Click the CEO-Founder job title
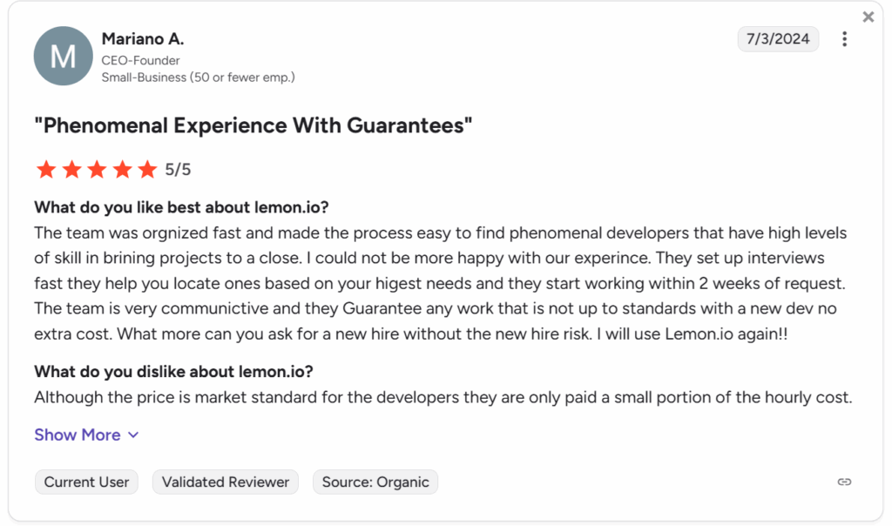Viewport: 892px width, 526px height. pyautogui.click(x=140, y=60)
